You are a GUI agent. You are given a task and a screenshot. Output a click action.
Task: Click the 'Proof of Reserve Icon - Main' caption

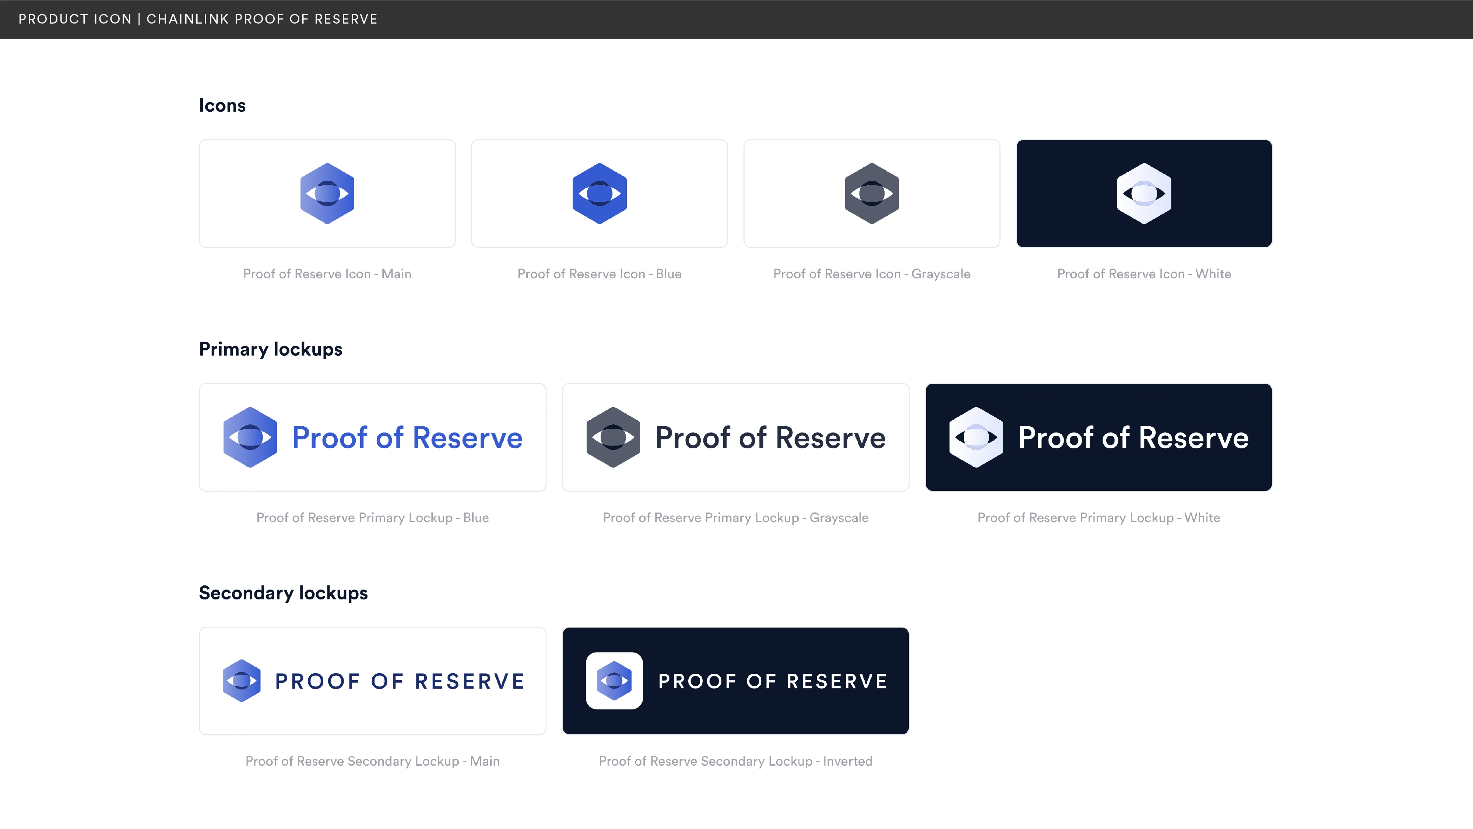(x=327, y=273)
